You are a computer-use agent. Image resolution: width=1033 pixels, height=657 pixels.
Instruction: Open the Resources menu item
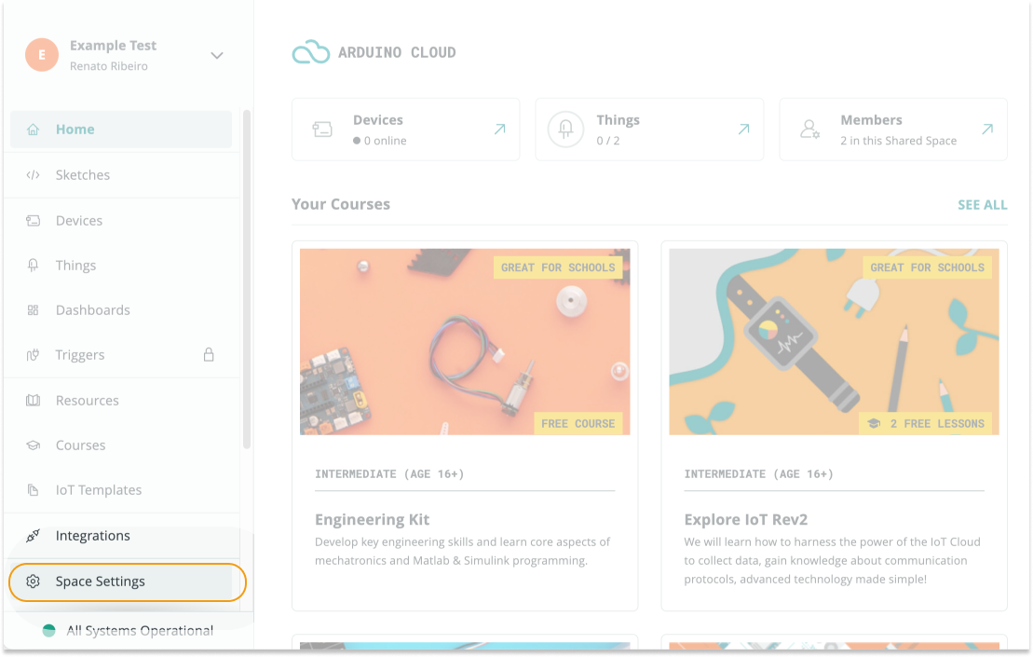pyautogui.click(x=87, y=401)
